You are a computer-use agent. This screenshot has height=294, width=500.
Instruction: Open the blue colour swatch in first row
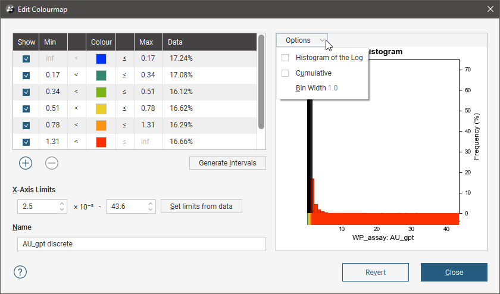101,59
